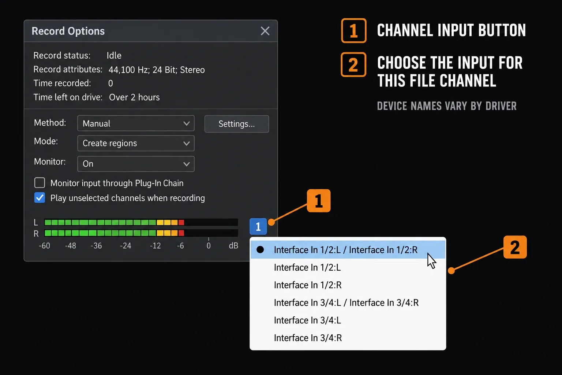Open the Method dropdown showing Manual

[x=136, y=123]
